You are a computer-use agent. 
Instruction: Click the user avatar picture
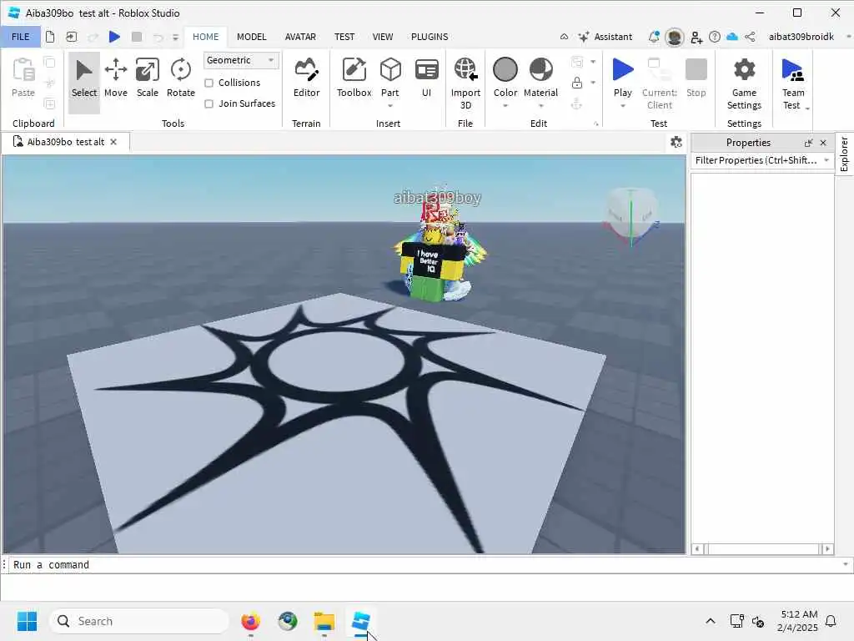[x=674, y=37]
